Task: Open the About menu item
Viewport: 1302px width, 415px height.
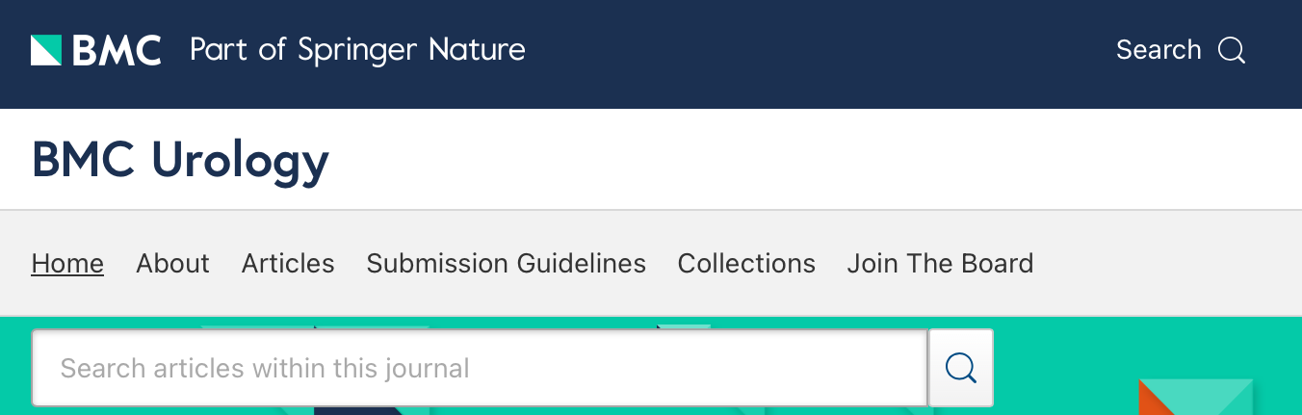Action: coord(172,263)
